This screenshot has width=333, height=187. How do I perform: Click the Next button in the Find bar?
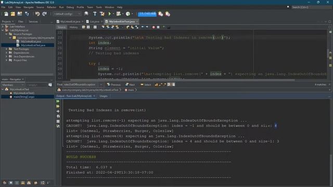tap(130, 85)
